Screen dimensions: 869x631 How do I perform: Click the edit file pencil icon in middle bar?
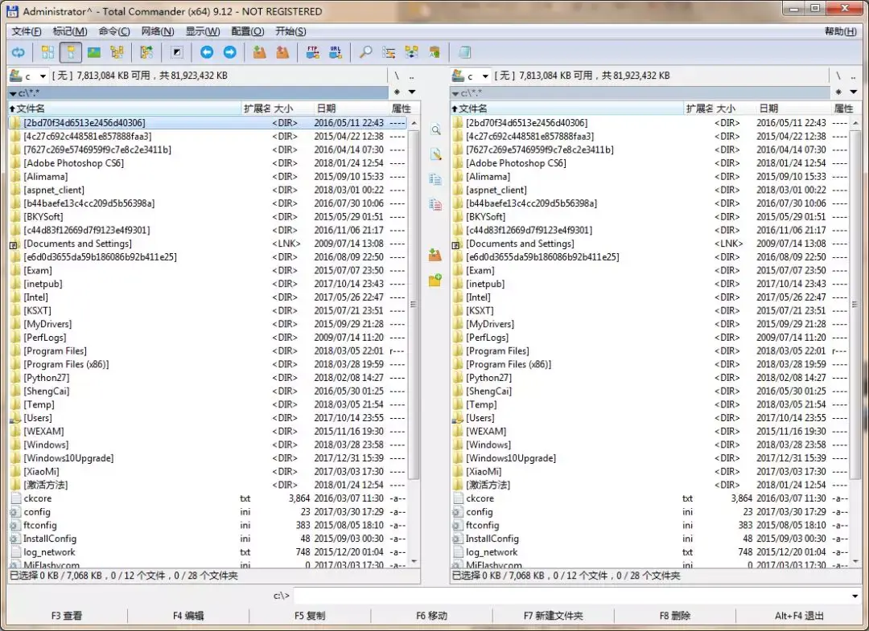(435, 154)
